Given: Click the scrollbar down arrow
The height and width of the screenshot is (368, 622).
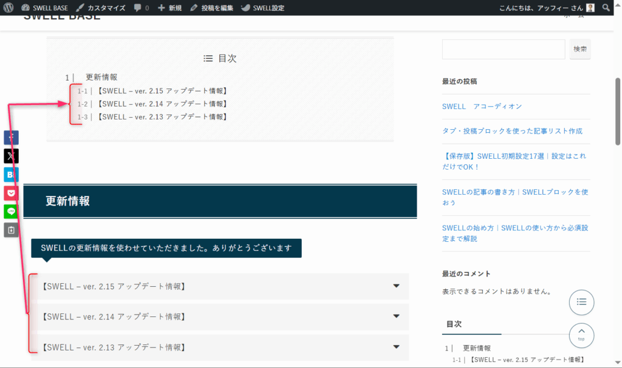Looking at the screenshot, I should click(618, 363).
